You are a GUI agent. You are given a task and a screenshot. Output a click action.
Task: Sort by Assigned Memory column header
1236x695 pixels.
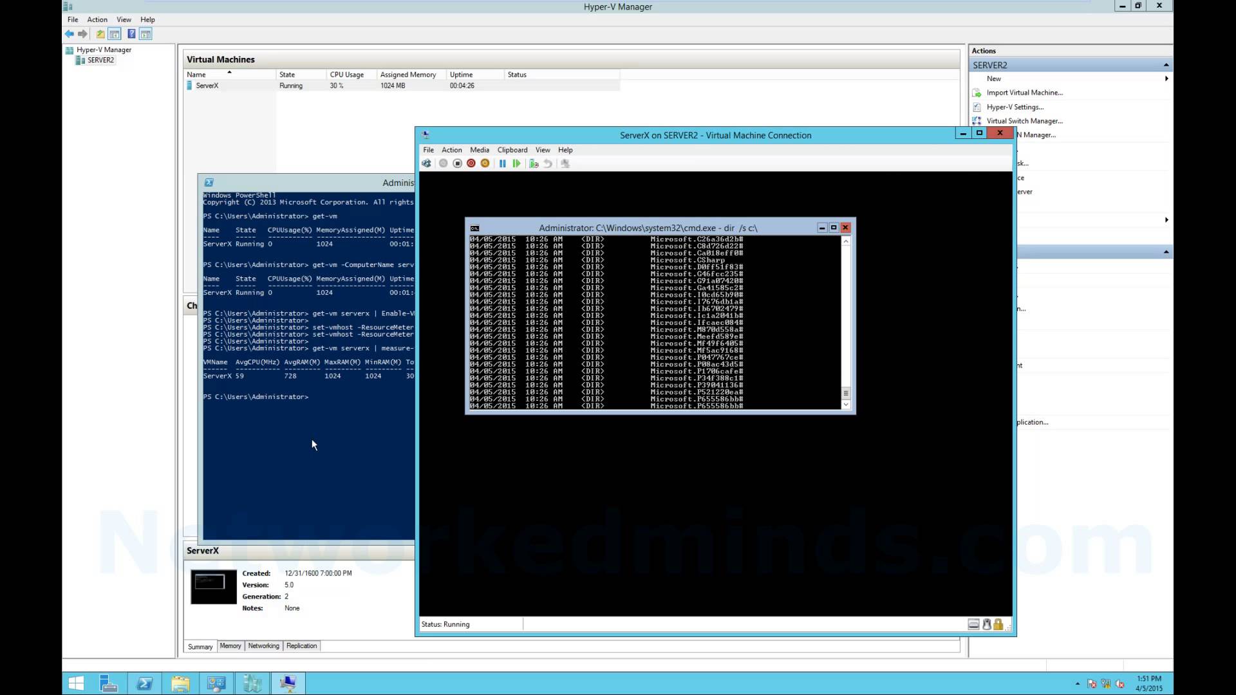tap(411, 75)
